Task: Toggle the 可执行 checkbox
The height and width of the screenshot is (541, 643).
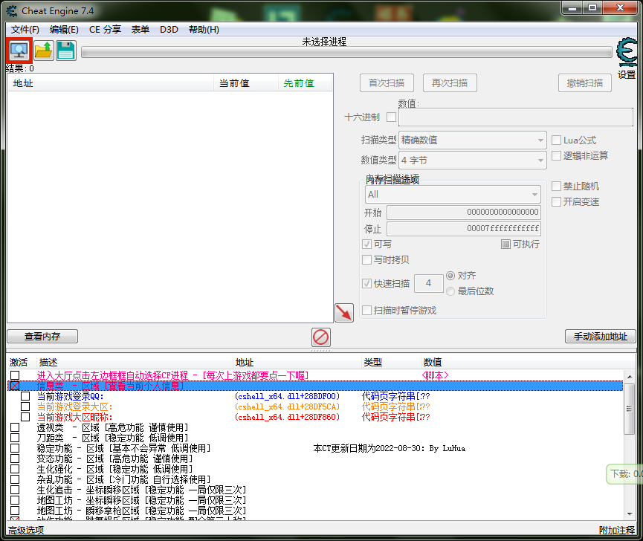Action: click(x=506, y=244)
